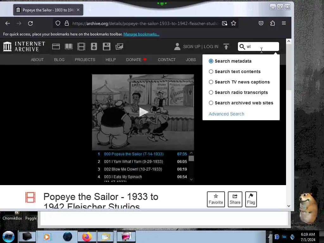Viewport: 324px width, 243px height.
Task: Bookmark this page with star icon
Action: click(234, 23)
